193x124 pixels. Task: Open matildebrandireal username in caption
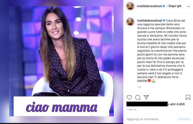pyautogui.click(x=149, y=21)
